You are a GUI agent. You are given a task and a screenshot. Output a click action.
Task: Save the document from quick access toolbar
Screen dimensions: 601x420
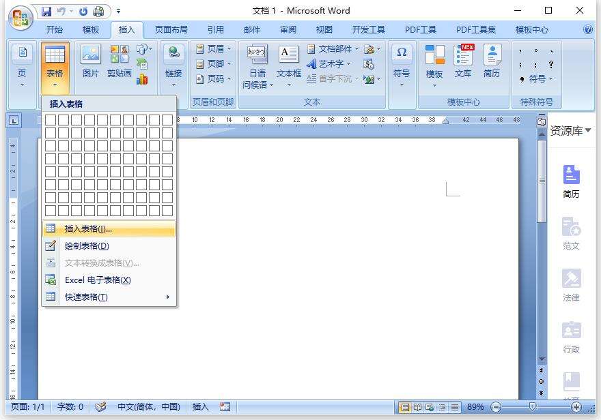point(46,12)
